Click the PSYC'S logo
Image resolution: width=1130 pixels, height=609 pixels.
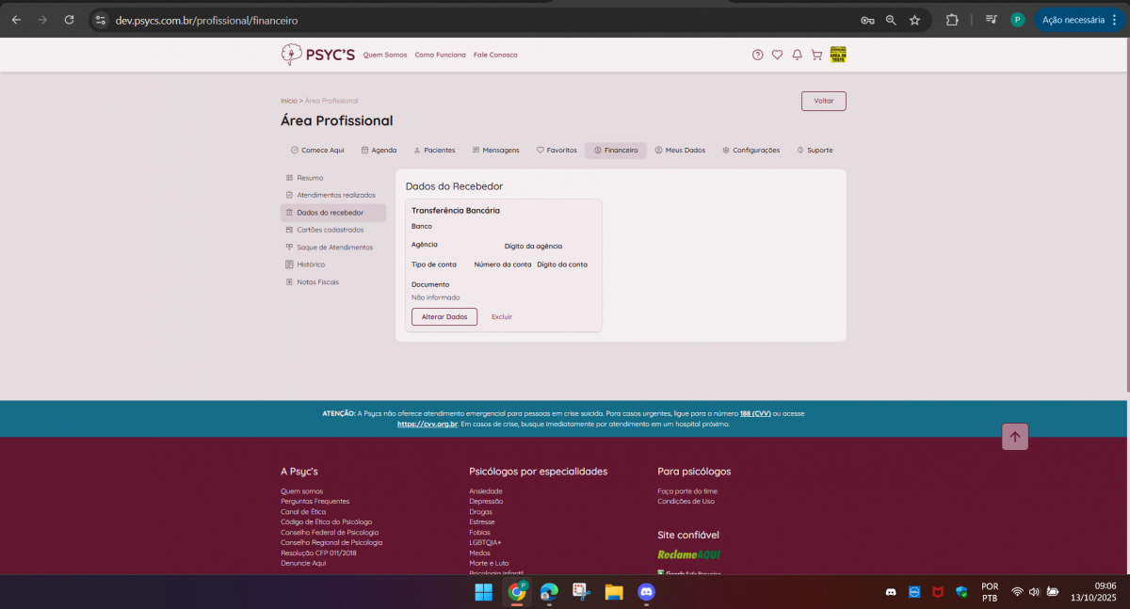point(318,55)
